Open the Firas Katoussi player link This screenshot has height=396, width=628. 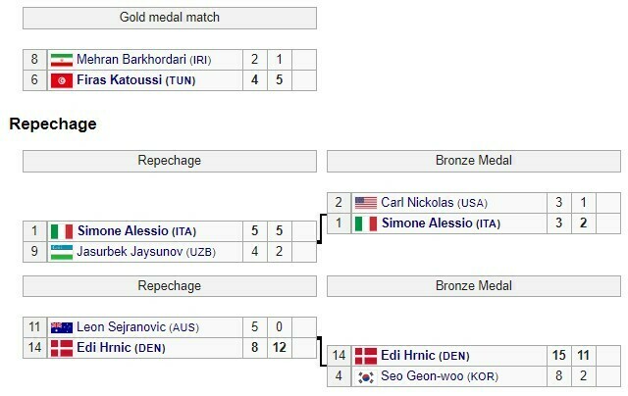click(119, 80)
